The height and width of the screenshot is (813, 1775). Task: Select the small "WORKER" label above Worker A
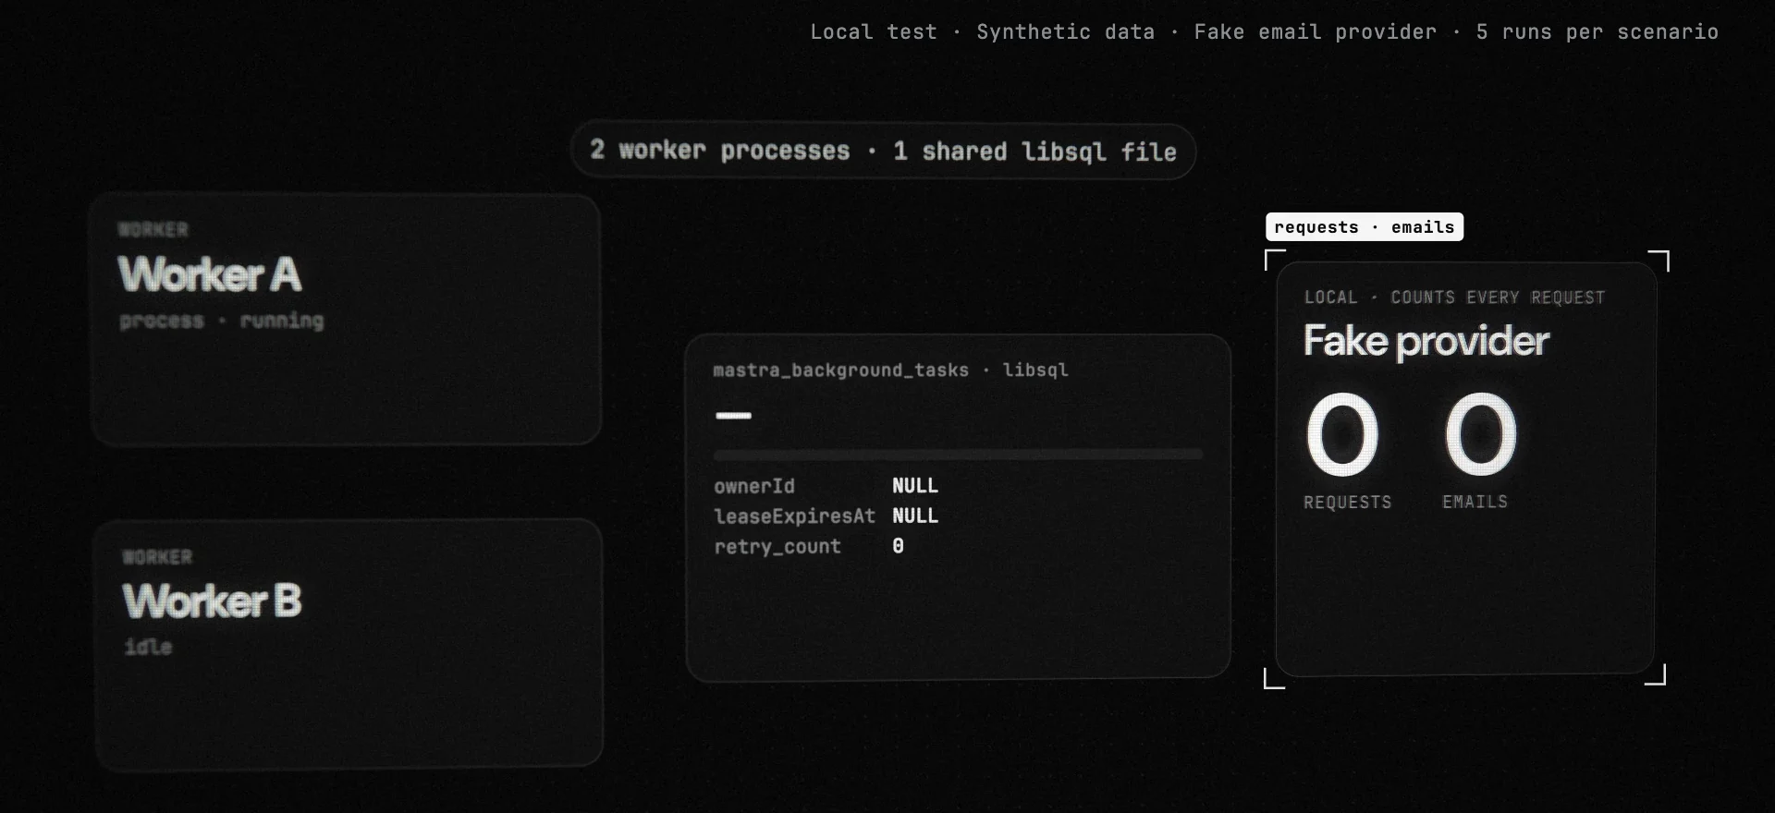(x=153, y=229)
